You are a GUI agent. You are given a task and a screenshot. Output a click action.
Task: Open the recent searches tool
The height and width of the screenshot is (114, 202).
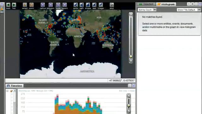click(64, 6)
